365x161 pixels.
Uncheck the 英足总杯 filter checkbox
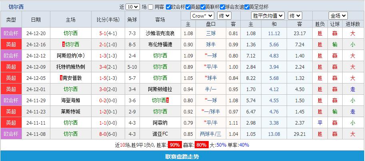pos(247,7)
